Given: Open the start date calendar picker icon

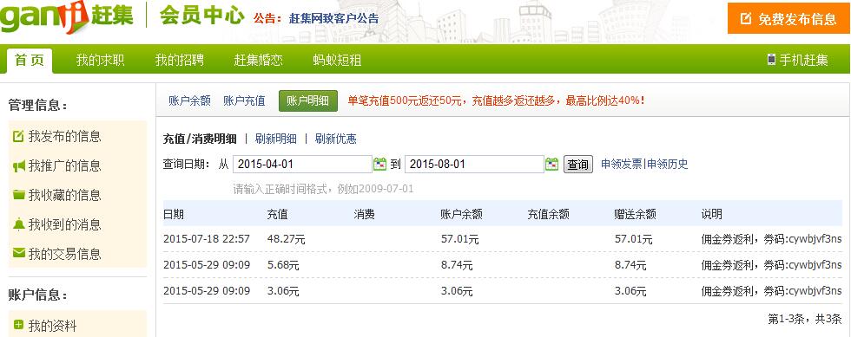Looking at the screenshot, I should (x=380, y=164).
